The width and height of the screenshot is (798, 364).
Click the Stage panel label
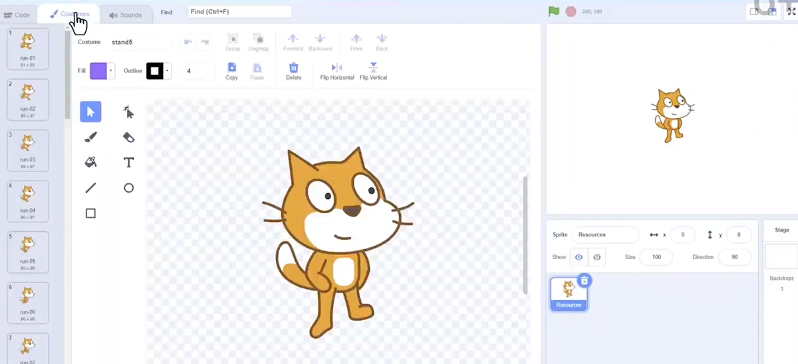point(782,230)
